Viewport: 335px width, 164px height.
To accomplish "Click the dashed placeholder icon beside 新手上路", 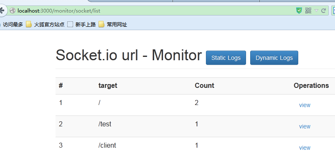I will [70, 25].
